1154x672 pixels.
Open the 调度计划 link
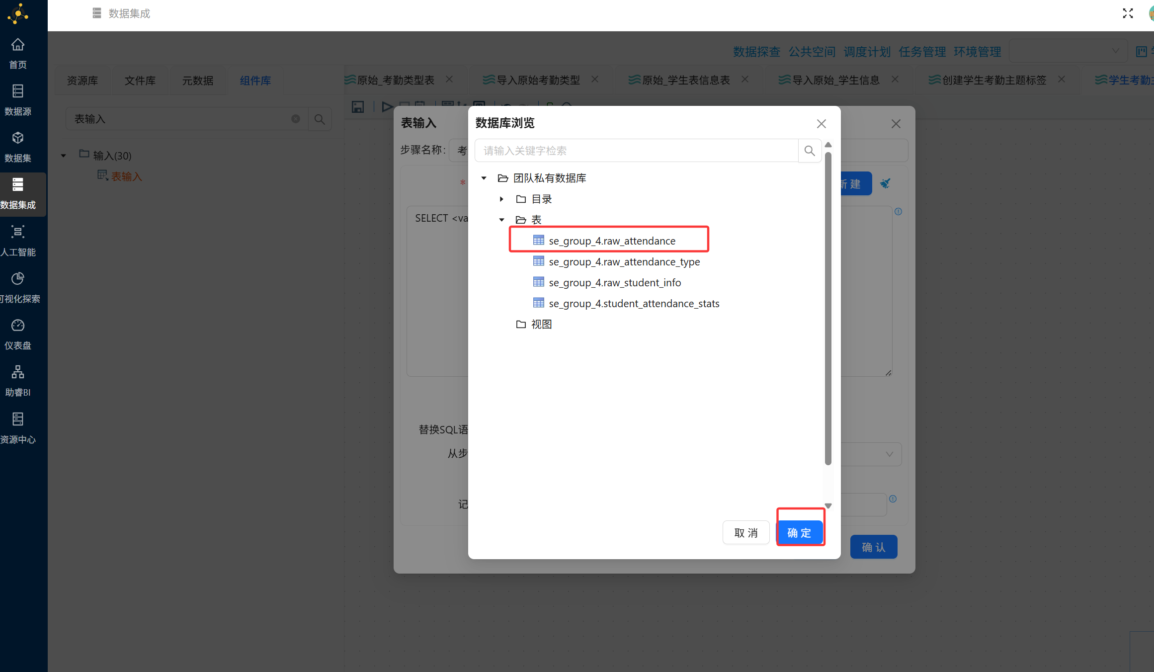(x=867, y=52)
